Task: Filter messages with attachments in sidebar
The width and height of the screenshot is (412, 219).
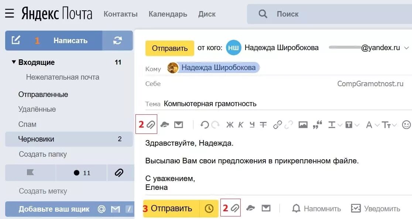Action: pos(119,173)
